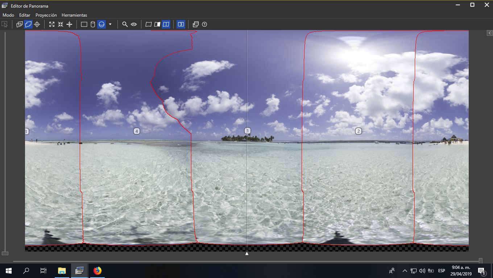
Task: Click the vertical slider handle at left
Action: coord(5,253)
